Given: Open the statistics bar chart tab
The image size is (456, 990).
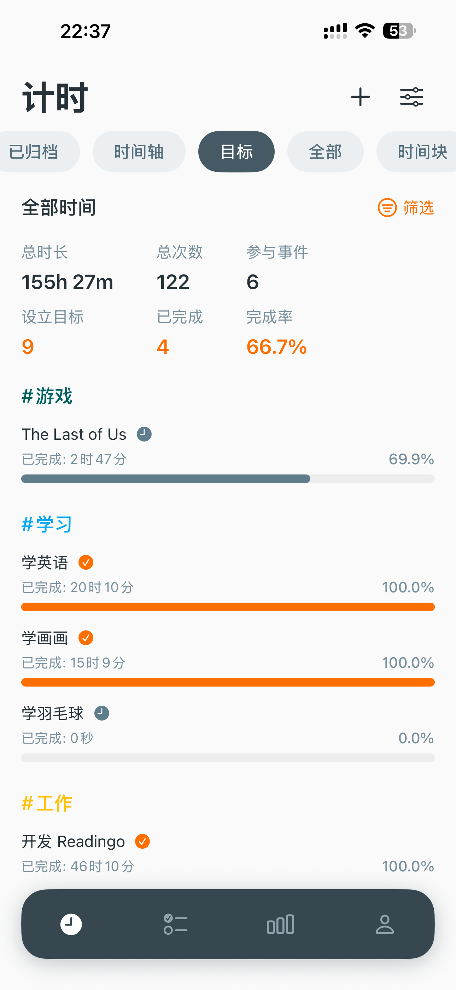Looking at the screenshot, I should (280, 924).
